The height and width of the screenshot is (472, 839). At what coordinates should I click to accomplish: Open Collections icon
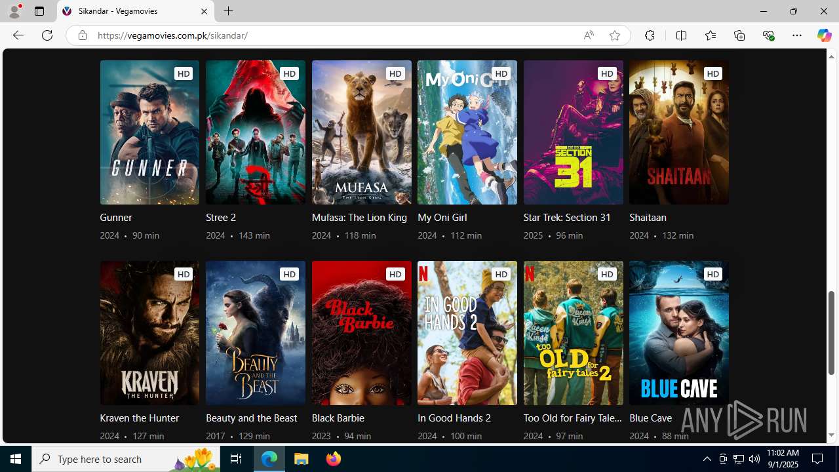(739, 35)
